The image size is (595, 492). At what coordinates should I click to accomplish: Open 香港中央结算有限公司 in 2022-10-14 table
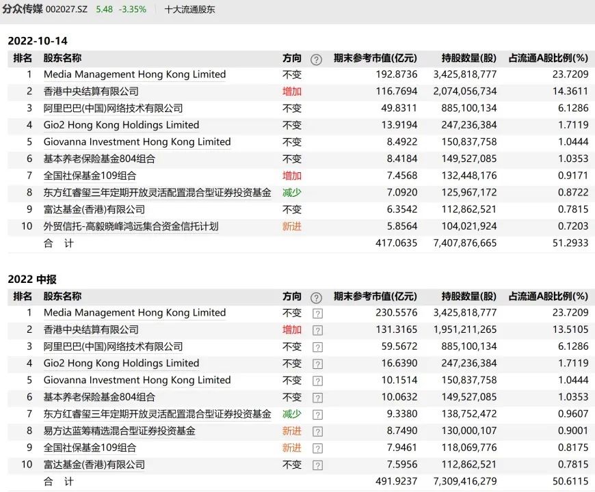[x=91, y=92]
